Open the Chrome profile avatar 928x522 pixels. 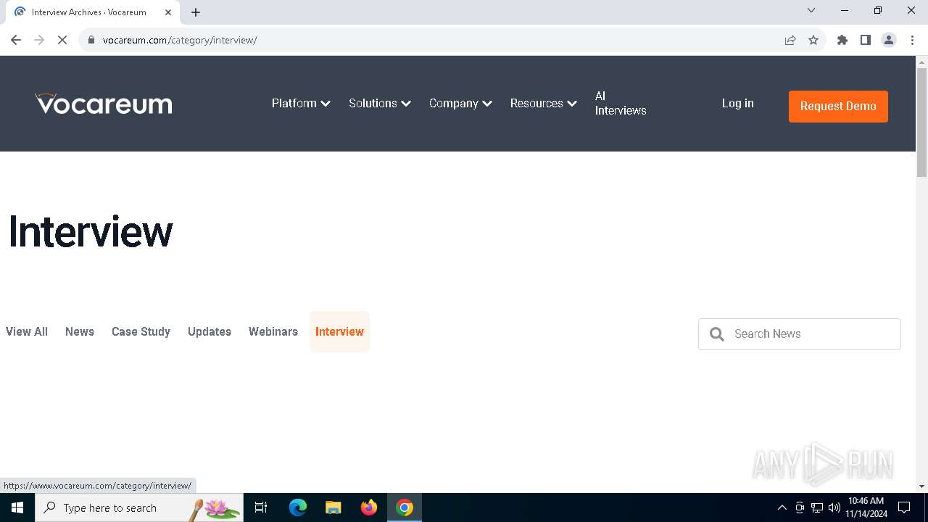889,40
